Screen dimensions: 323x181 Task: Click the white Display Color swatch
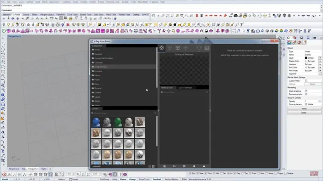tap(306, 61)
